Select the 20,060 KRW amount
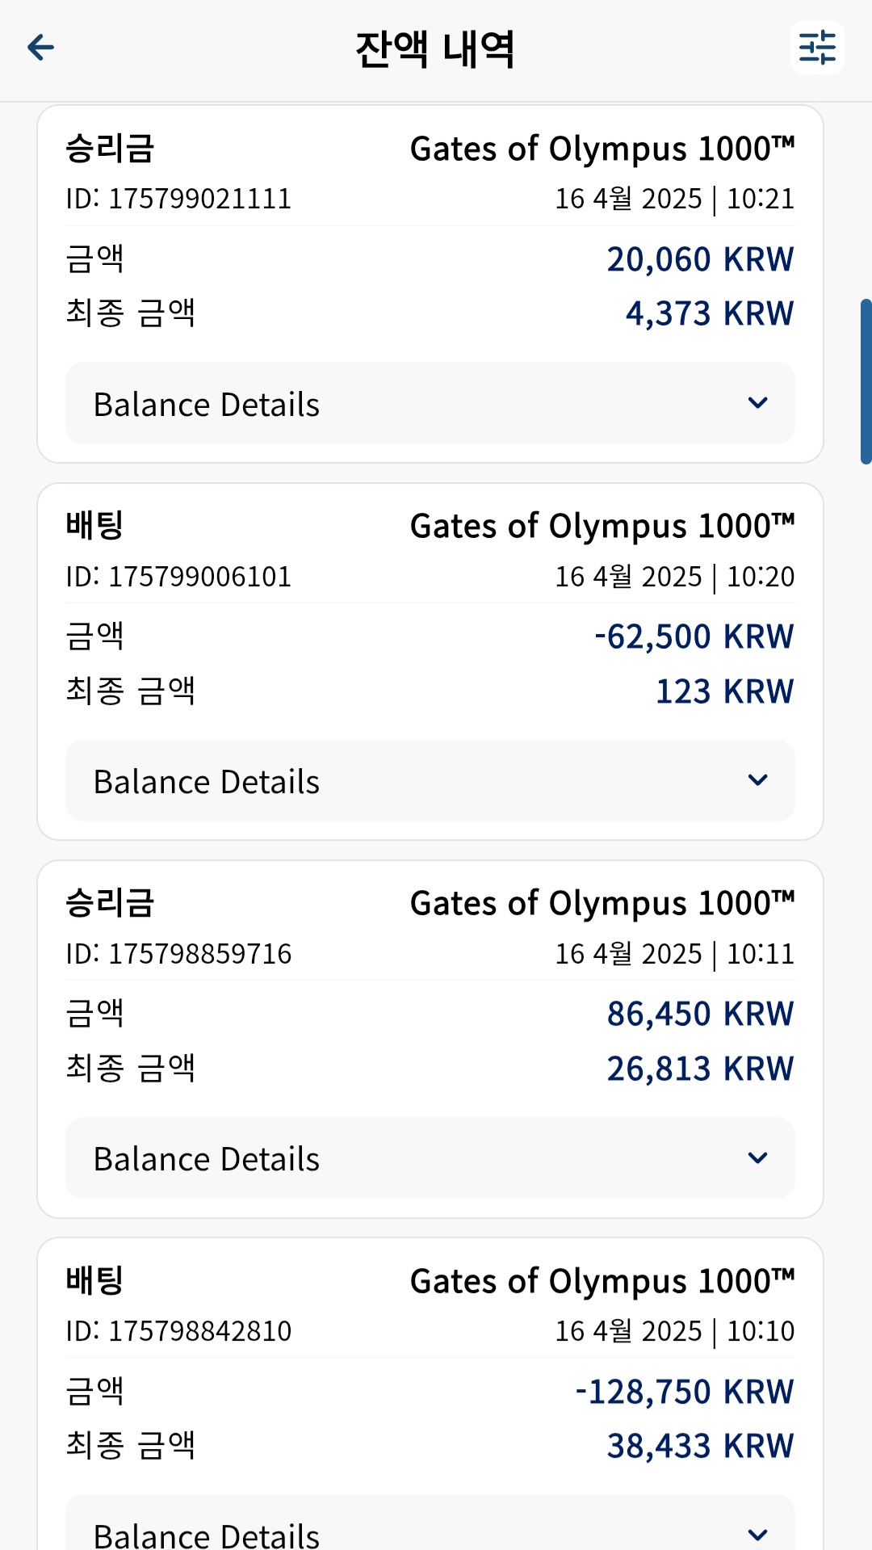 tap(700, 259)
